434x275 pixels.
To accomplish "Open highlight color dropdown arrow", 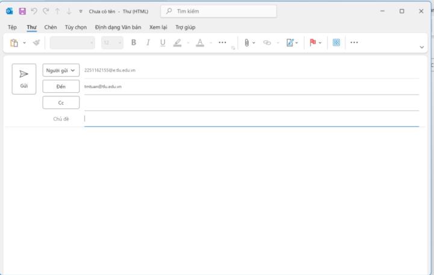I will point(188,43).
